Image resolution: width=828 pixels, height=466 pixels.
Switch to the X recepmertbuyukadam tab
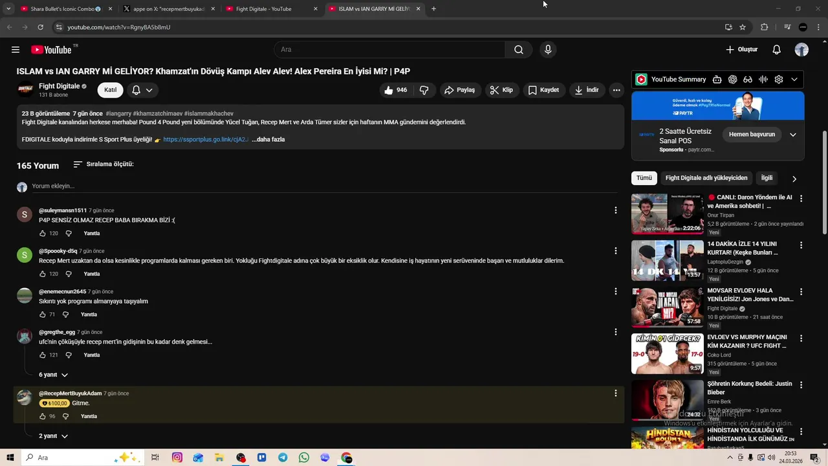168,9
